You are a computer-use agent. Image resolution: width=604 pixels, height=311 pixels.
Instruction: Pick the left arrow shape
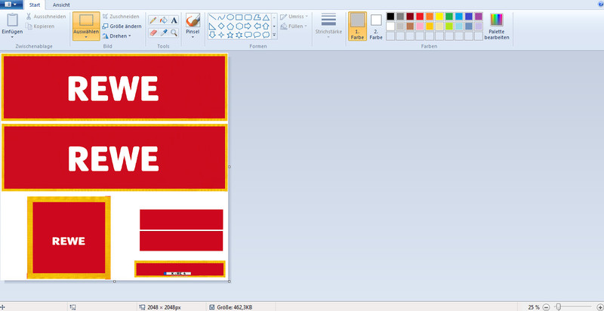pos(257,26)
